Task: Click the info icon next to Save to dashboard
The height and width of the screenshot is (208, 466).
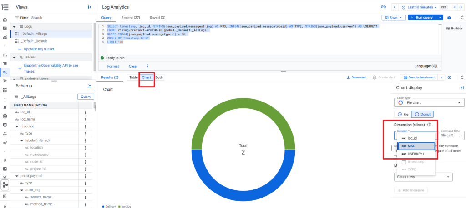Action: pos(449,77)
